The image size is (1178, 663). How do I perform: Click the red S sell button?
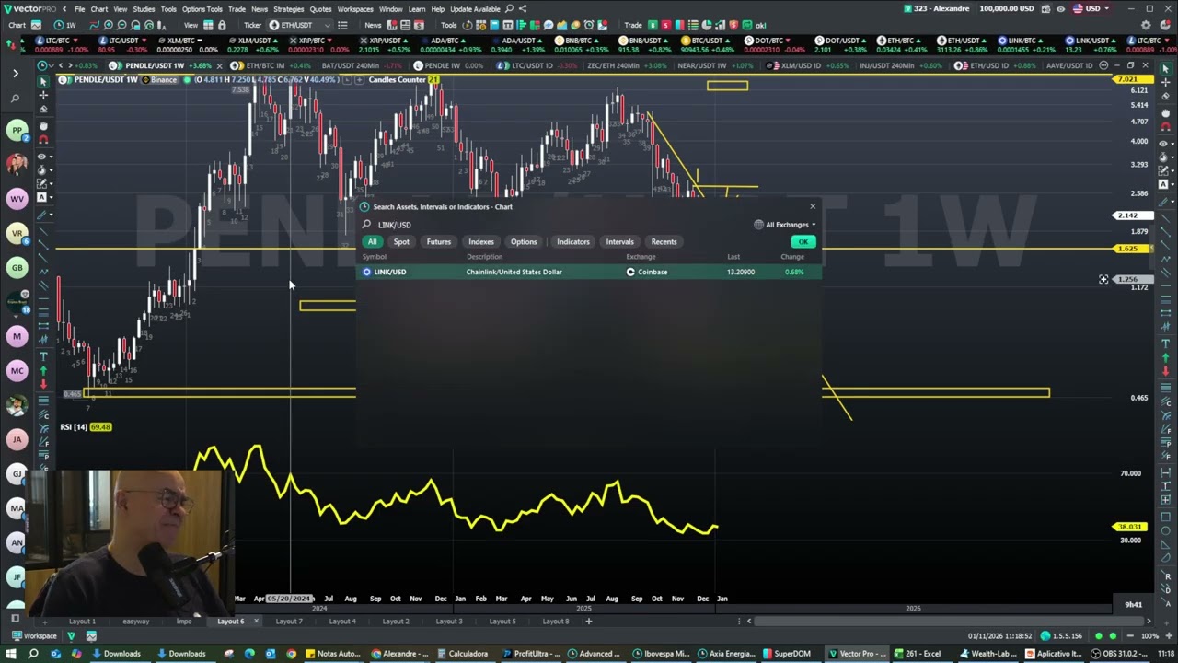point(666,25)
